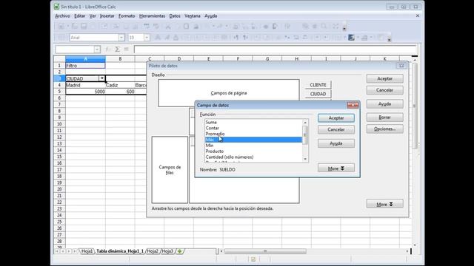This screenshot has width=474, height=266.
Task: Open the Ventana menu
Action: click(193, 16)
